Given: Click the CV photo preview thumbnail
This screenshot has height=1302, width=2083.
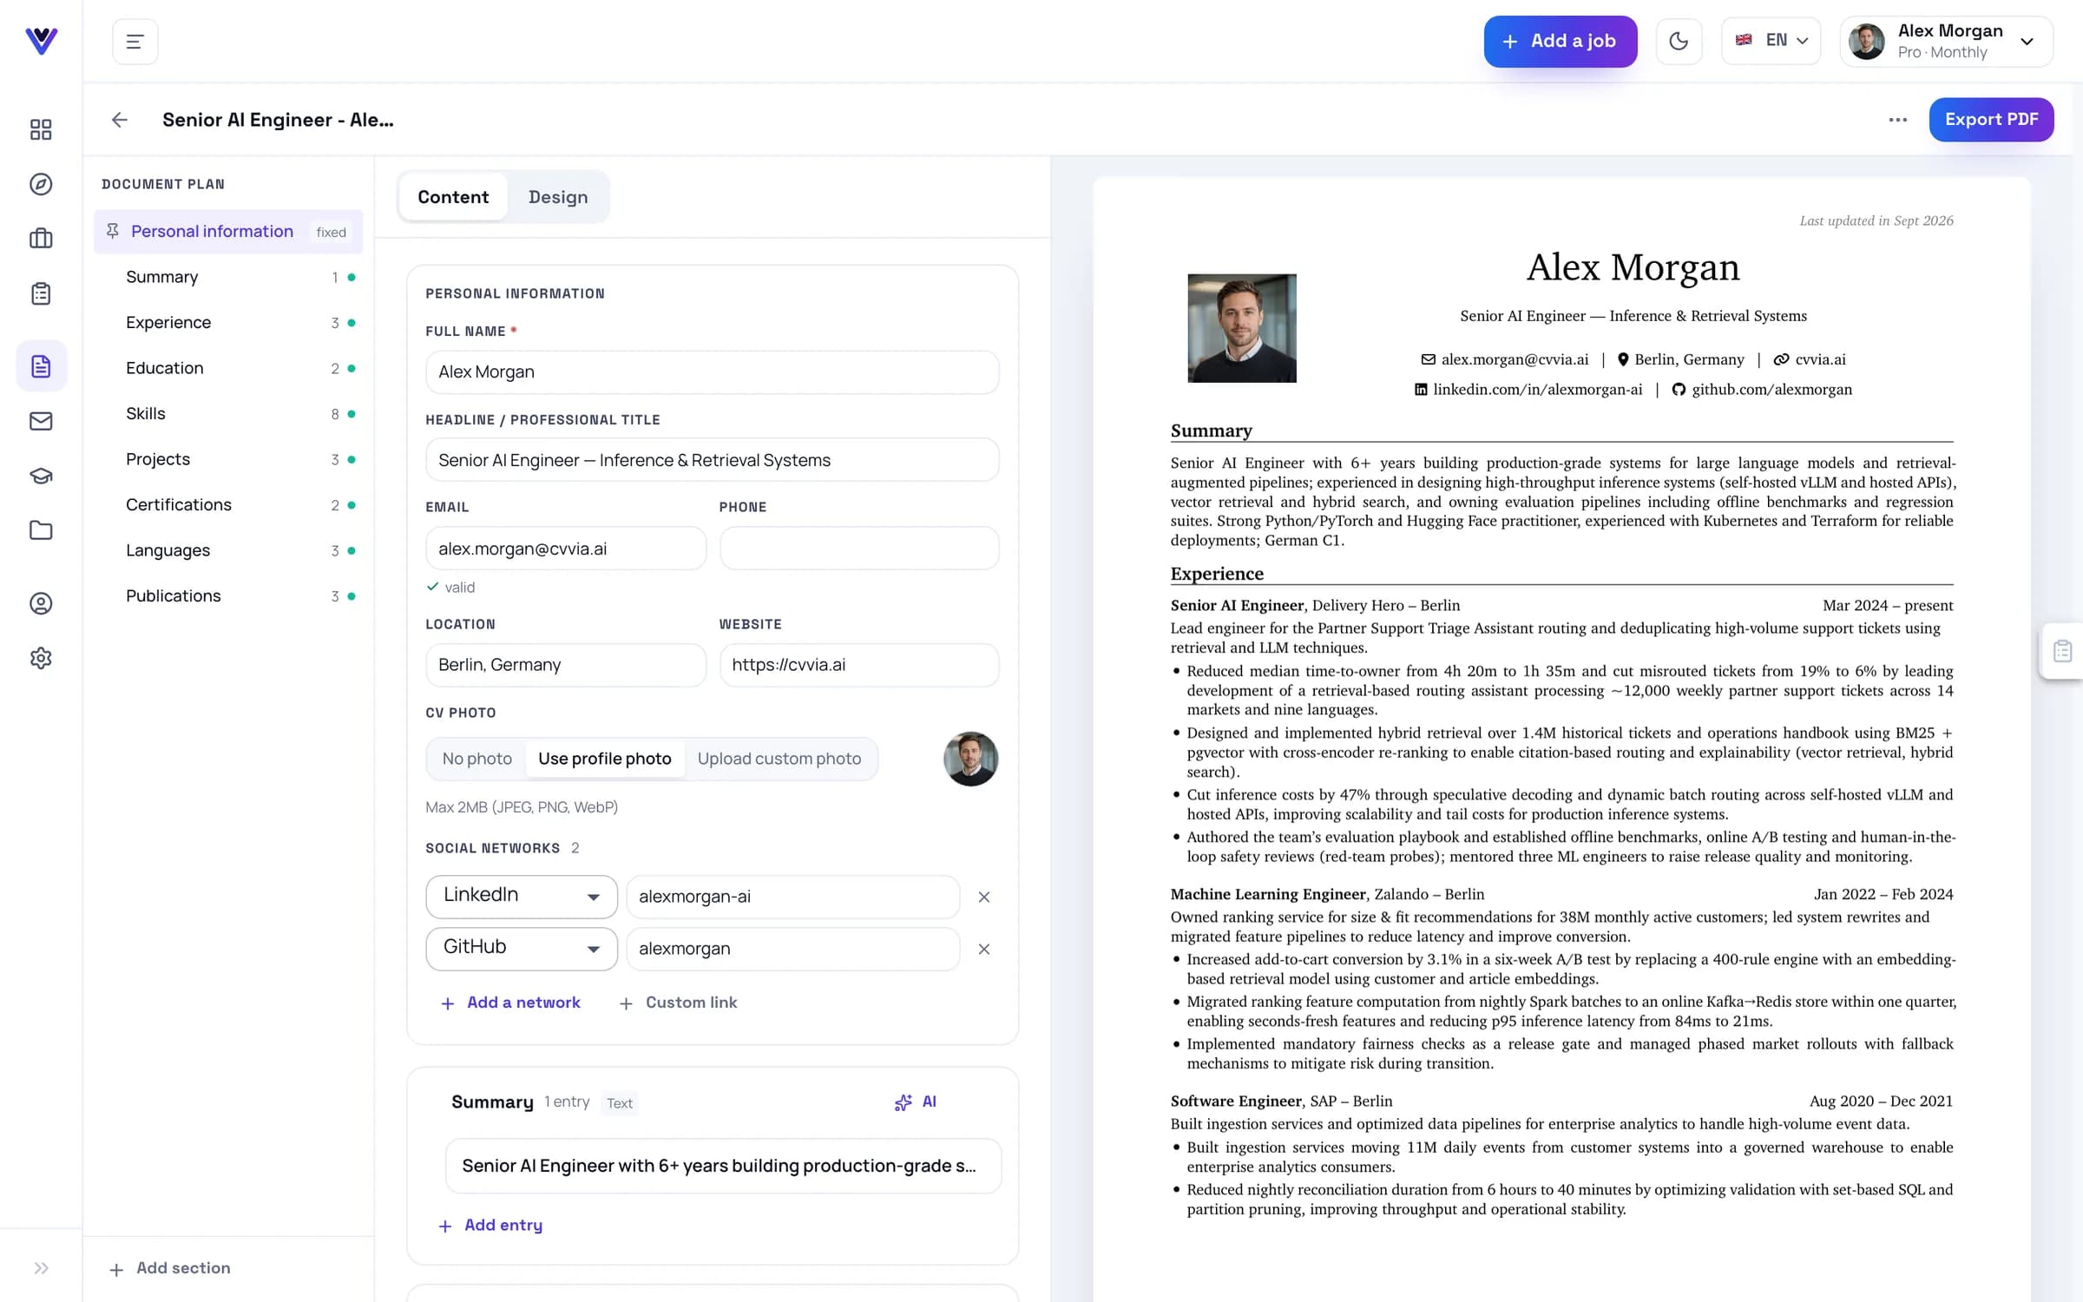Looking at the screenshot, I should click(x=970, y=759).
